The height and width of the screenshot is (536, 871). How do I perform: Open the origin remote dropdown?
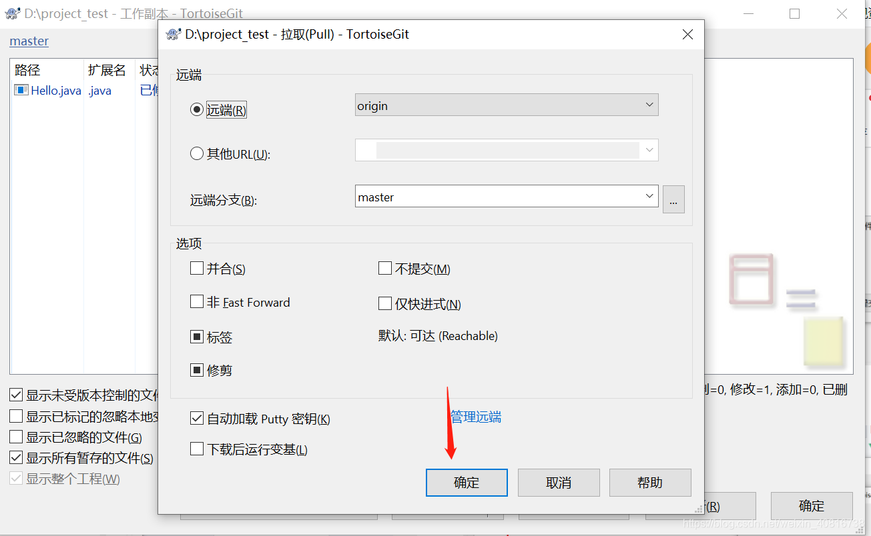(649, 105)
